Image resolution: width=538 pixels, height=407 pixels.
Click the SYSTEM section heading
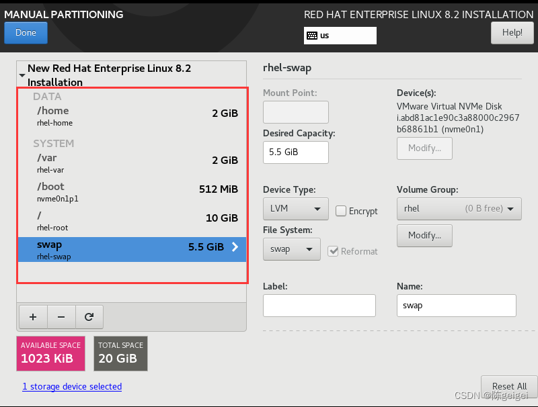coord(54,143)
